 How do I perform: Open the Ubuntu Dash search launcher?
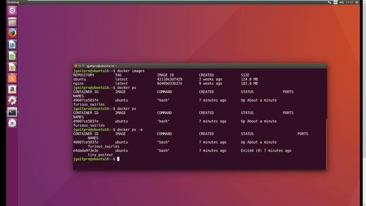[12, 11]
